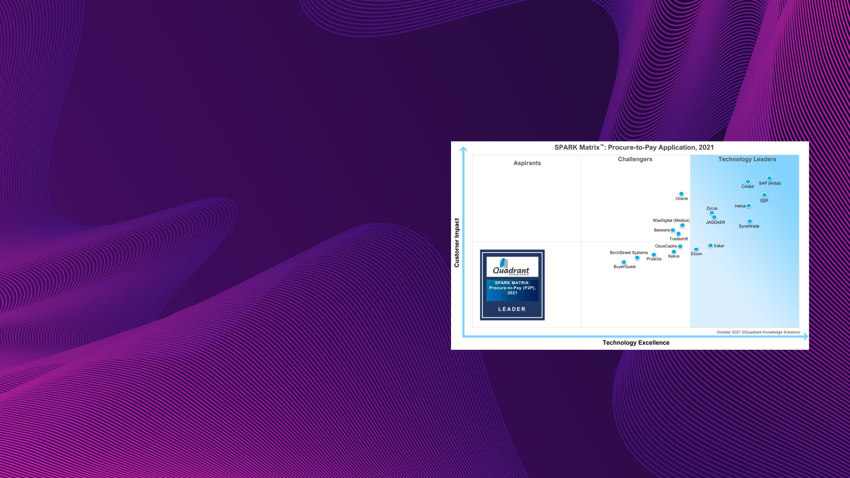Click the Tradeshift label
This screenshot has width=850, height=478.
pos(678,239)
